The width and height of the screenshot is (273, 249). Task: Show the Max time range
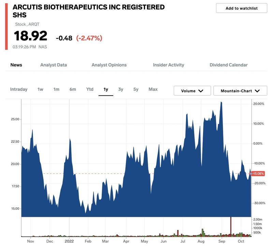pyautogui.click(x=153, y=89)
